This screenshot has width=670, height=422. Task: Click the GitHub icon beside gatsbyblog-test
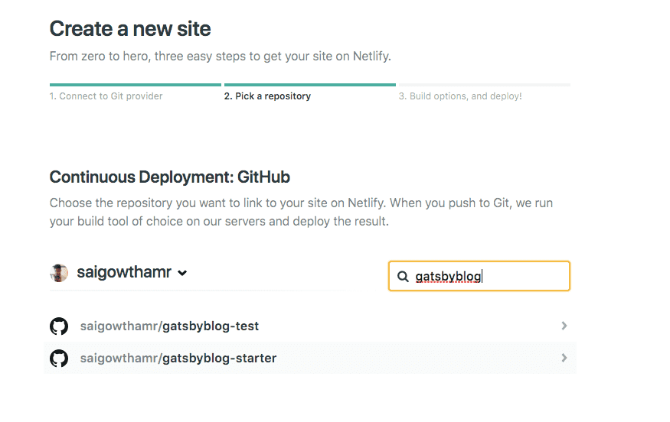[x=59, y=326]
